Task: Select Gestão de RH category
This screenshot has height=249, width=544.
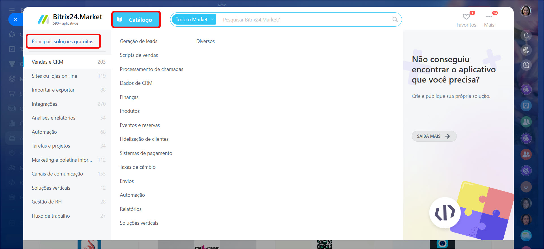Action: (x=67, y=202)
